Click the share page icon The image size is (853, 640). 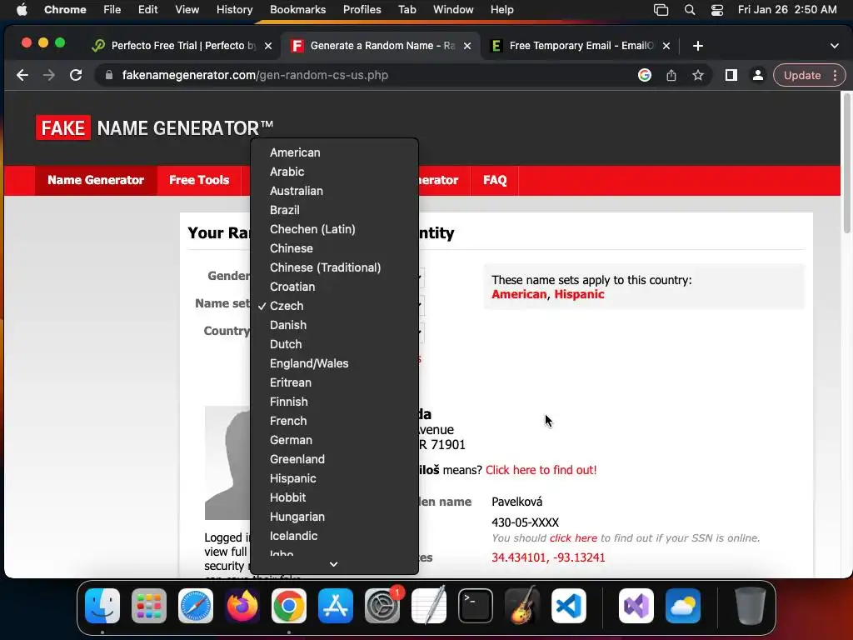coord(671,75)
